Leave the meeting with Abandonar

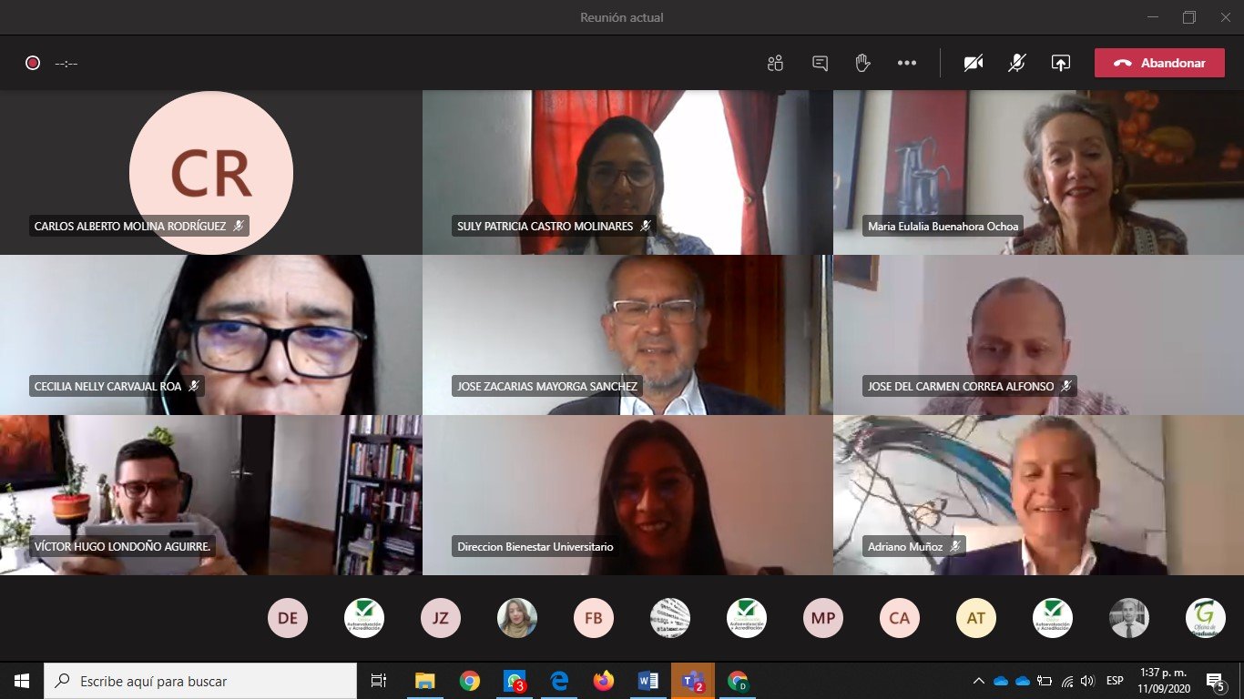1159,63
